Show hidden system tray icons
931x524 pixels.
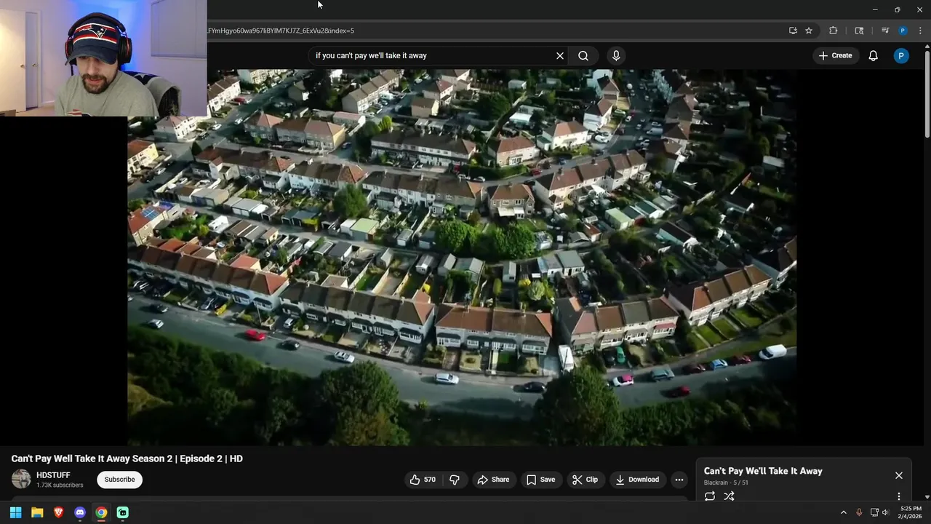844,512
